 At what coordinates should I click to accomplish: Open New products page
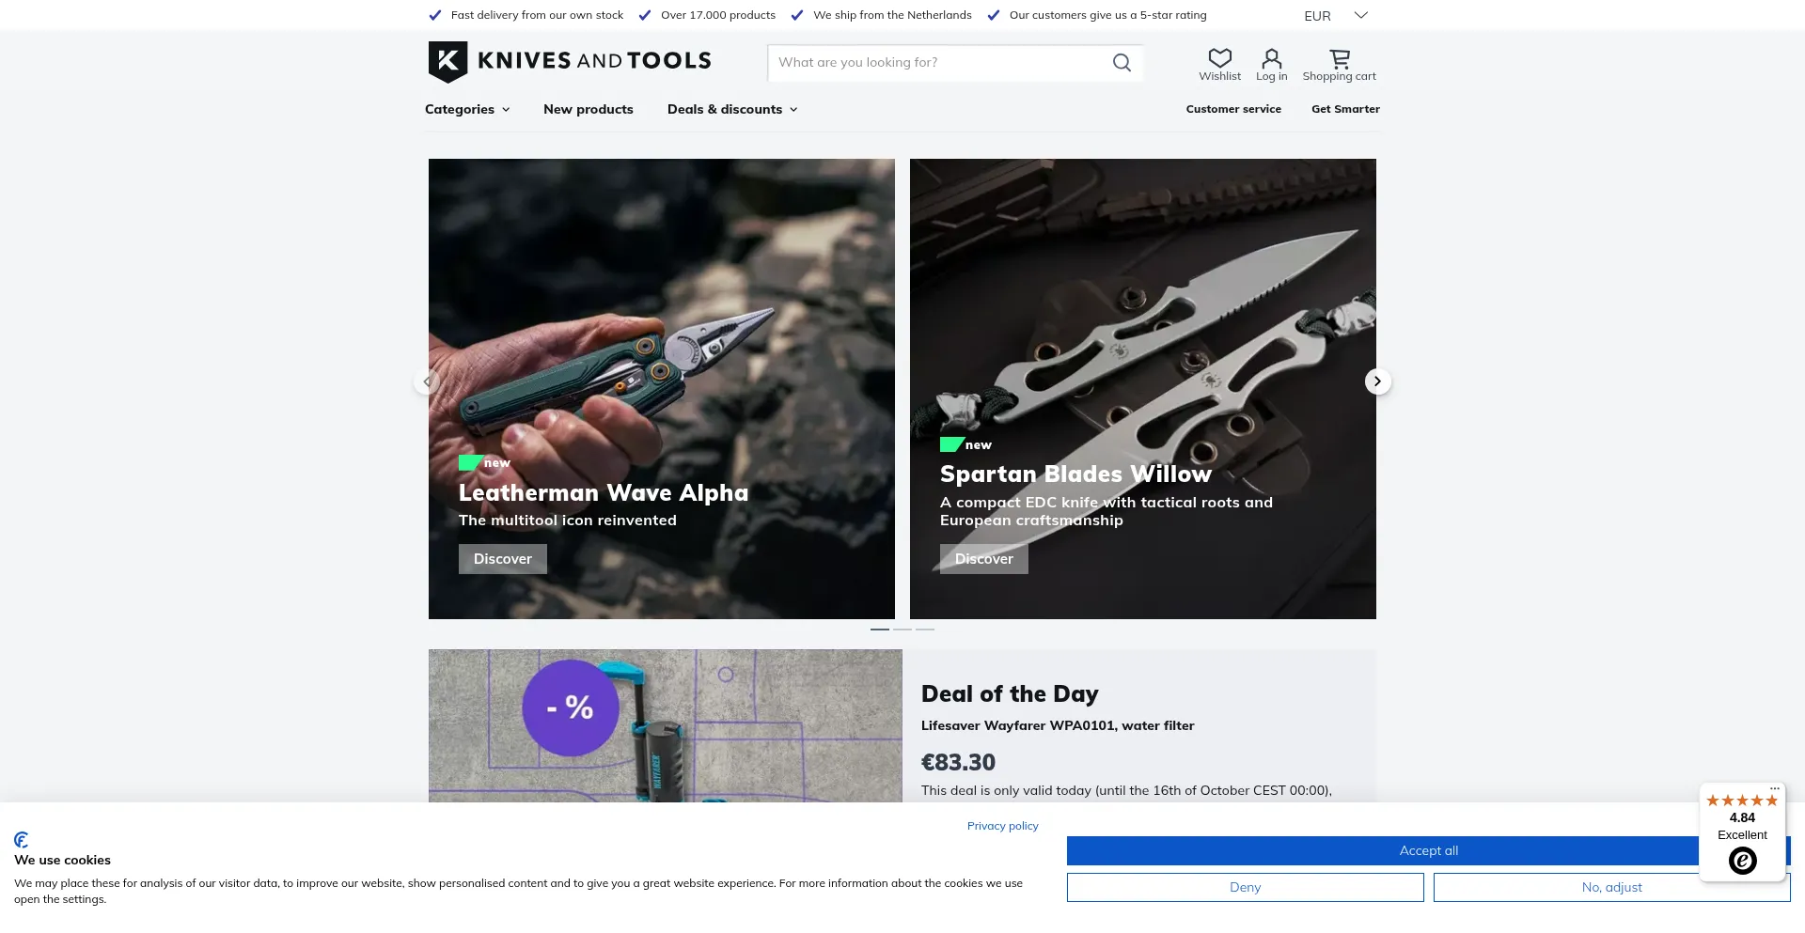[589, 110]
